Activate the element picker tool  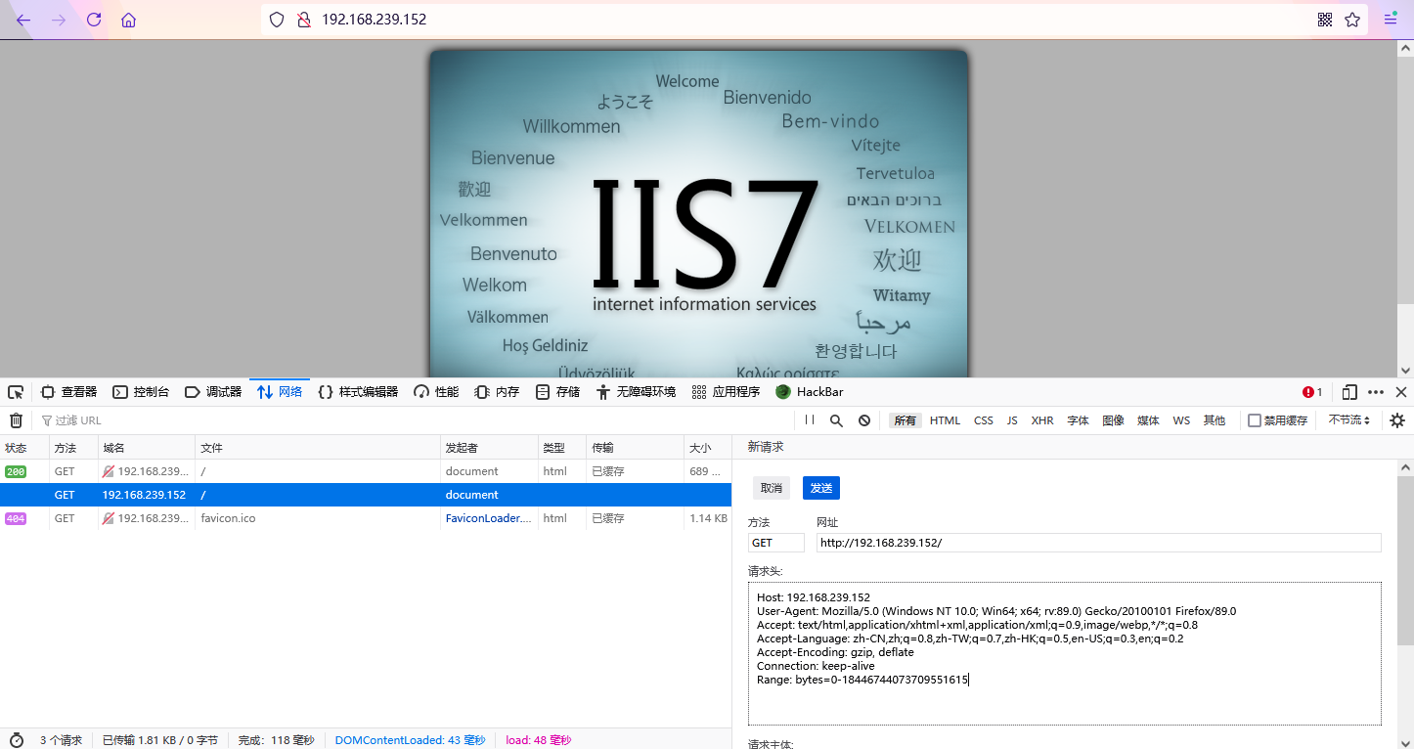(16, 392)
